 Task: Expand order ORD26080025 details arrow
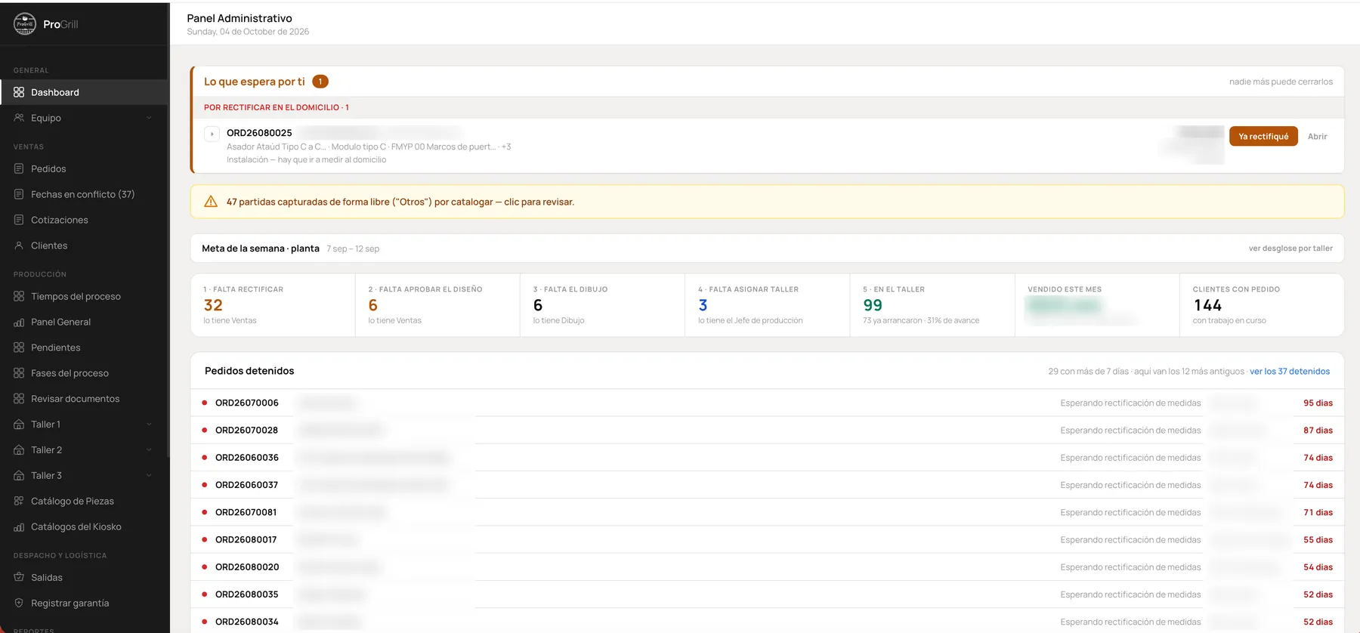pos(212,134)
